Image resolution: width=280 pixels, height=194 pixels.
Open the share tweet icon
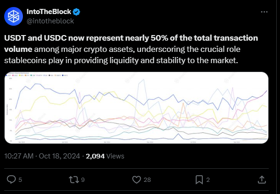pos(262,180)
